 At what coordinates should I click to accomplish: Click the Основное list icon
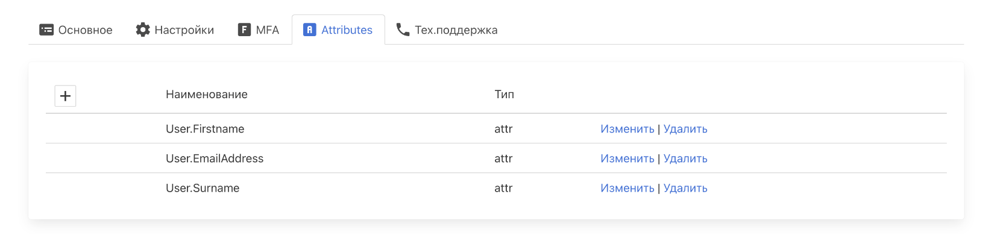pyautogui.click(x=46, y=30)
